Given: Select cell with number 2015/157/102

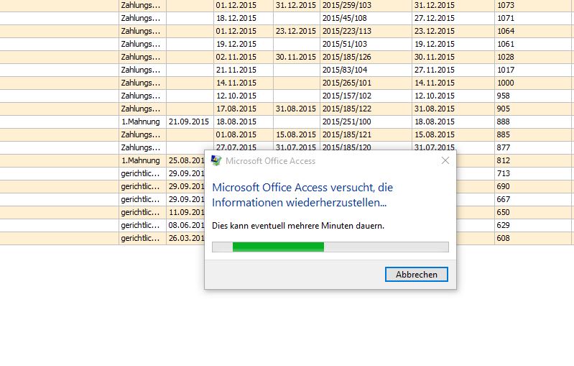Looking at the screenshot, I should (346, 96).
